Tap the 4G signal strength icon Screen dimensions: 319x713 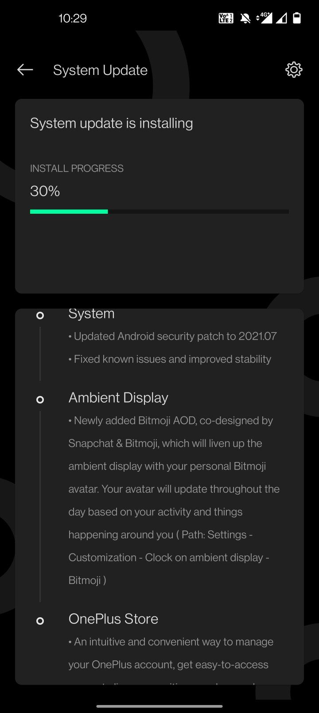click(265, 18)
